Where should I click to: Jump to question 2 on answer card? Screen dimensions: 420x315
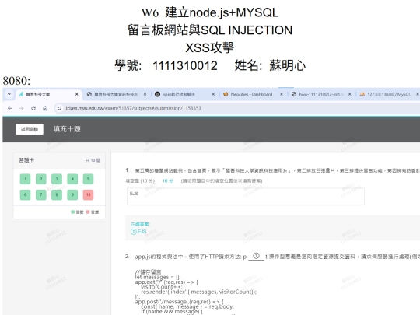(x=41, y=179)
